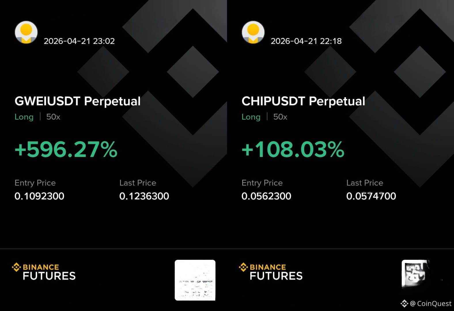The width and height of the screenshot is (454, 311).
Task: Click the +108.03% return figure
Action: (x=293, y=149)
